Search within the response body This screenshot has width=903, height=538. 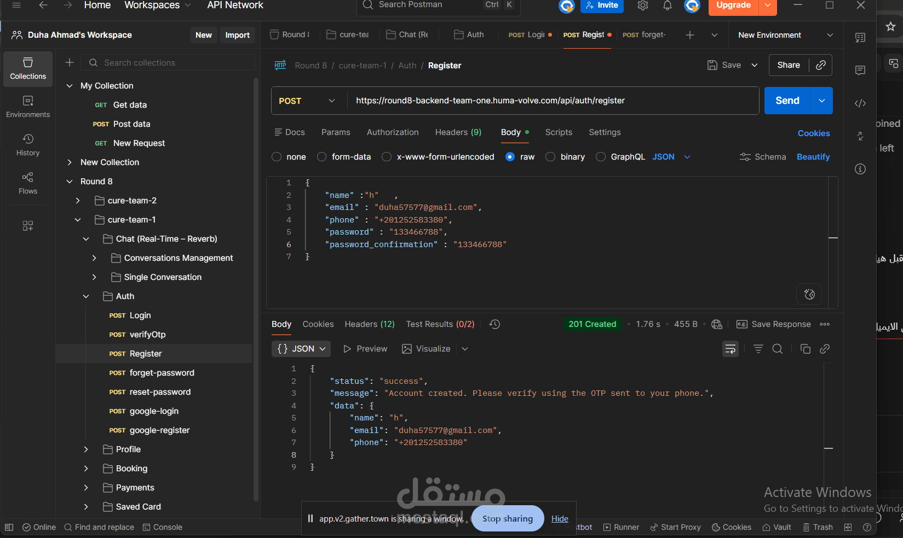[777, 349]
